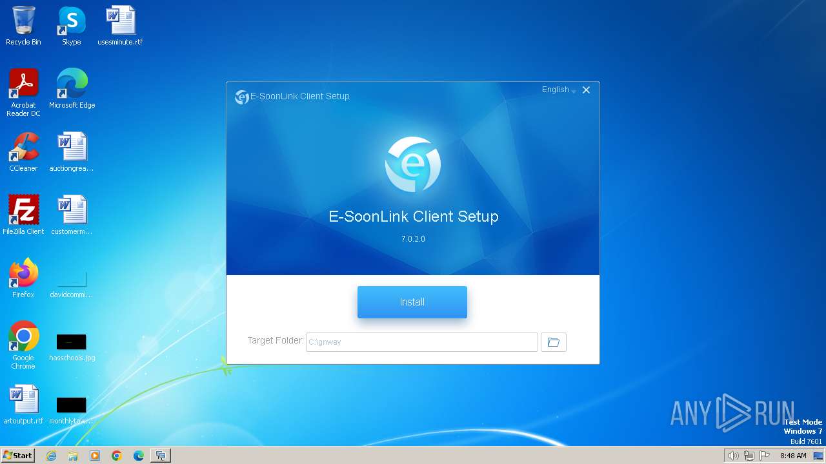Open Windows Media Player taskbar icon
Viewport: 826px width, 464px height.
[x=95, y=456]
